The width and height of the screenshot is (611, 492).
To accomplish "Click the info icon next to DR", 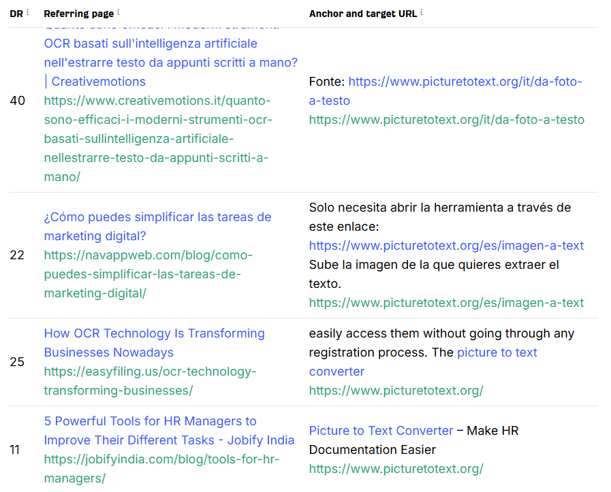I will coord(28,12).
